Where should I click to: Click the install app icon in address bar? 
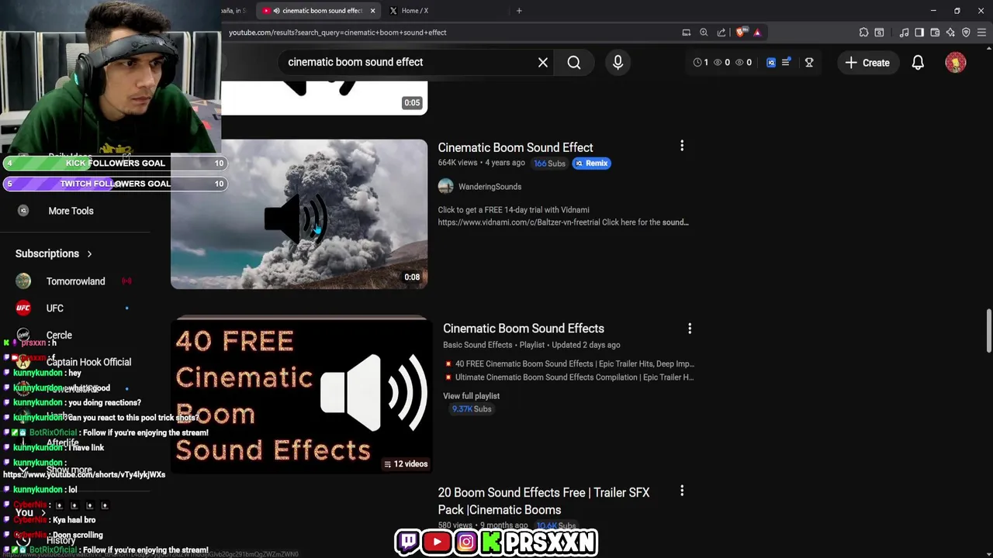click(687, 33)
